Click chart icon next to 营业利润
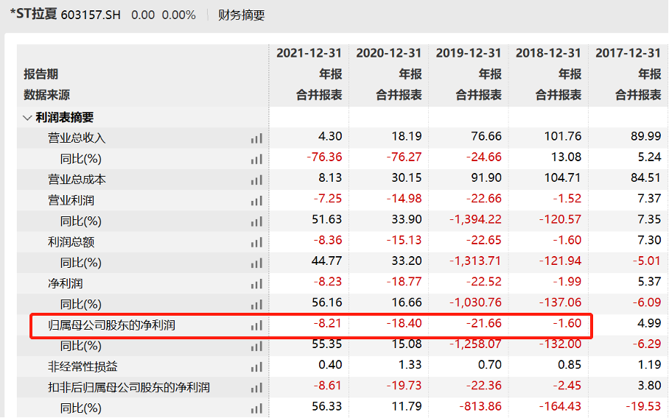 click(256, 200)
